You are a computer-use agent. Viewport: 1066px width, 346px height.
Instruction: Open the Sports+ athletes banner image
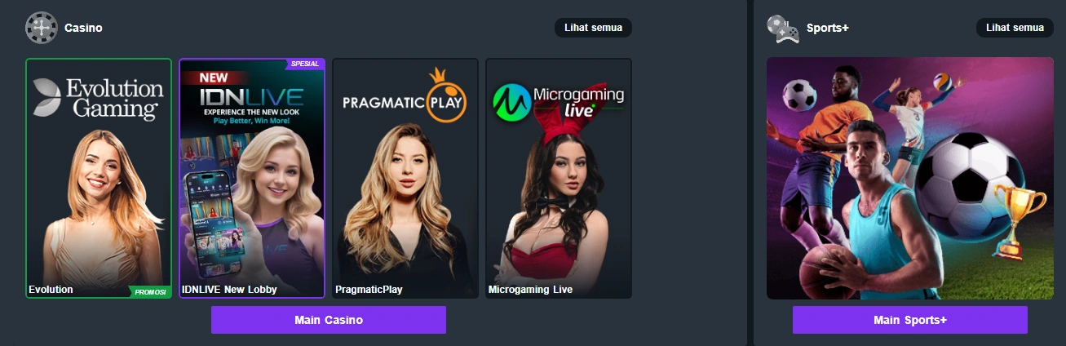click(910, 178)
